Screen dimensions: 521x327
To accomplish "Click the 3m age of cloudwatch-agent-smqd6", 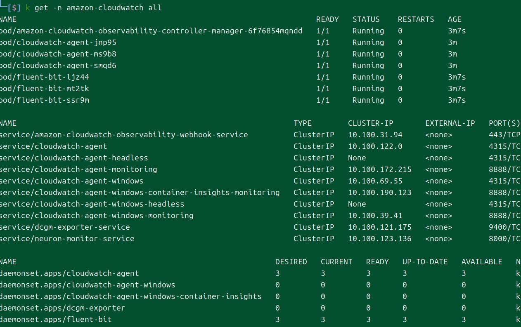I will 452,66.
